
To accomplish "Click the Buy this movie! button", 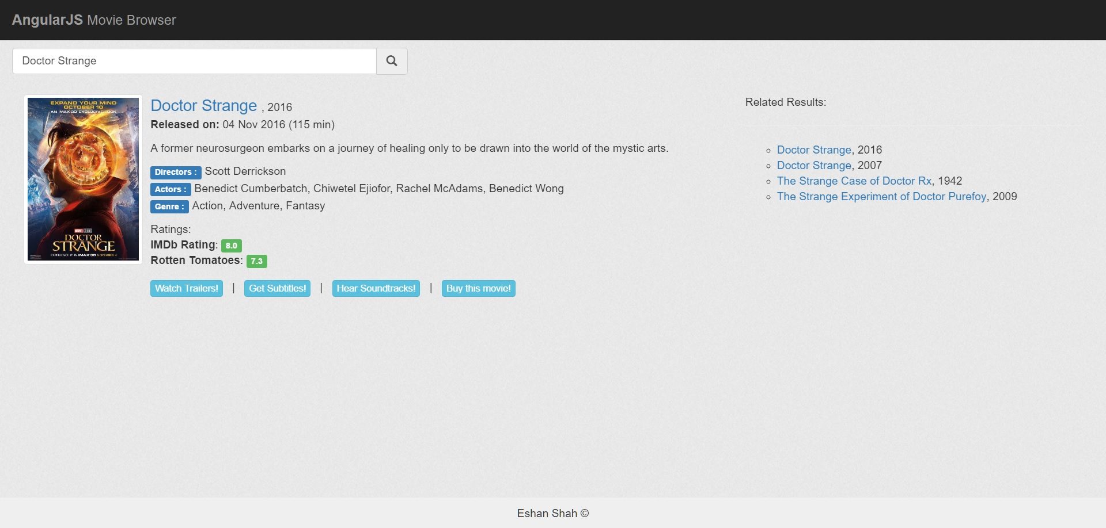I will [x=478, y=289].
